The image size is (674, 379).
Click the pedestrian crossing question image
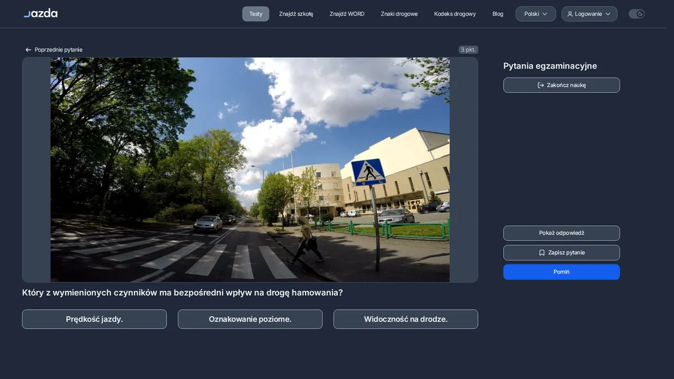250,170
